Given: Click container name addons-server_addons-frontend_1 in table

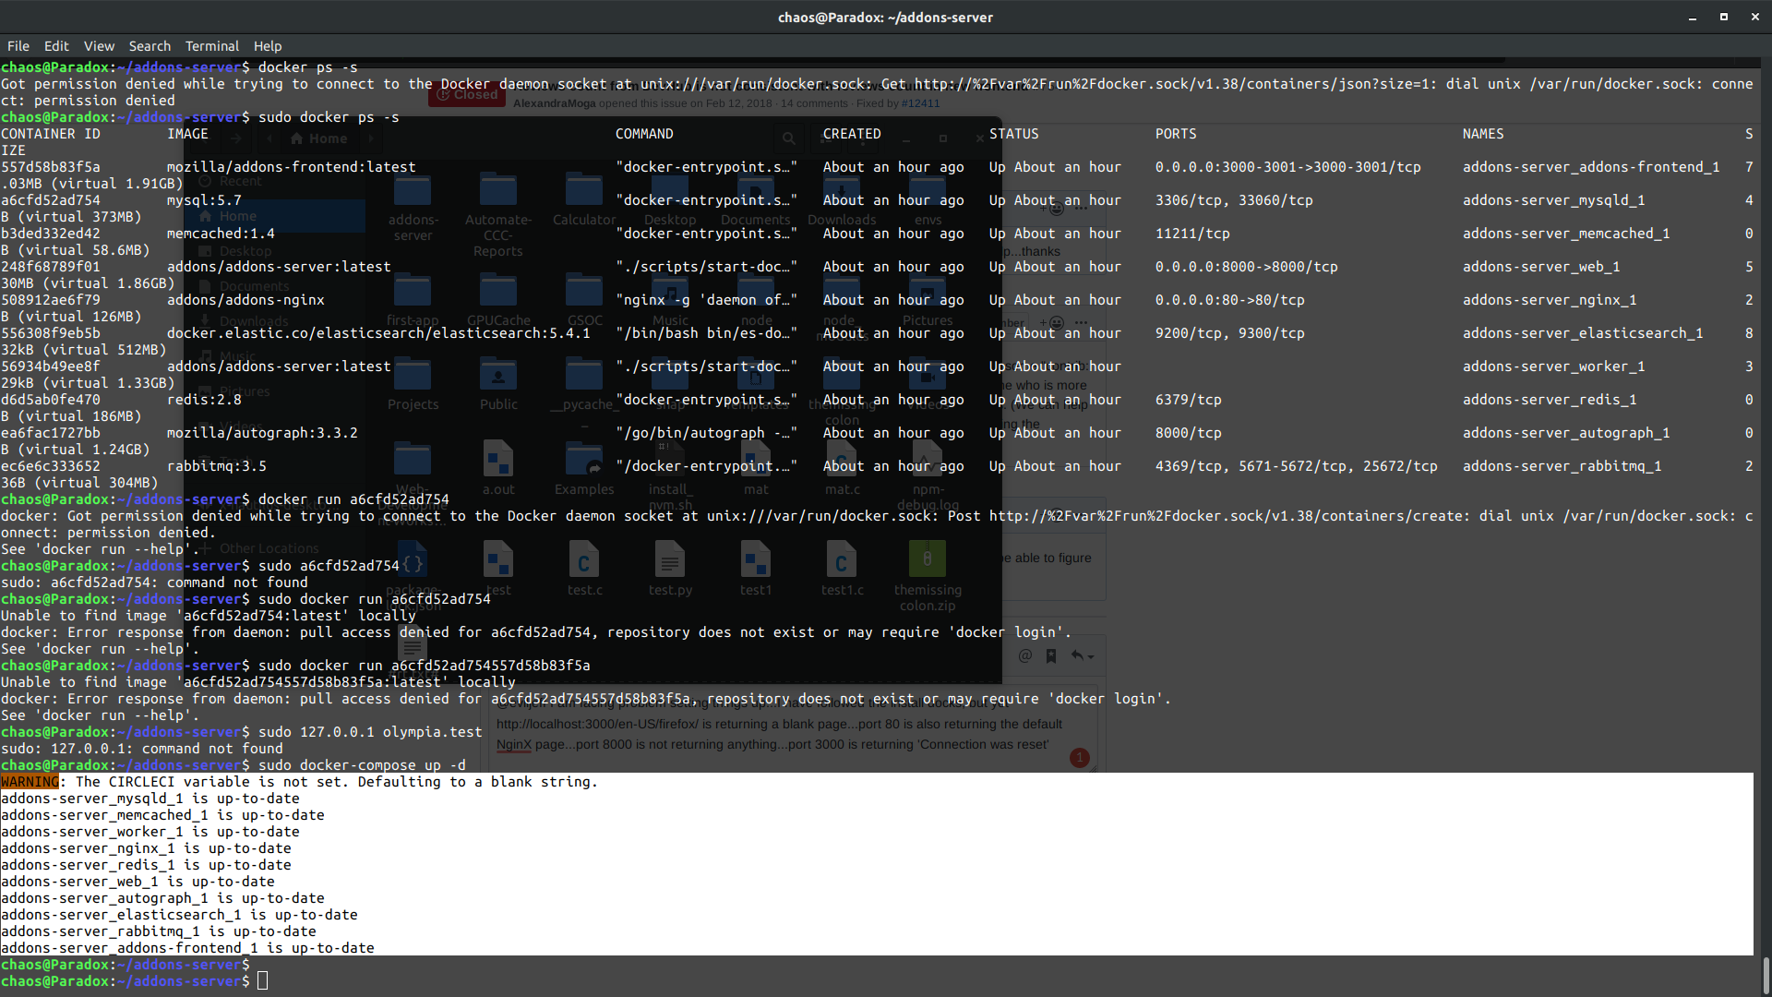Looking at the screenshot, I should tap(1591, 167).
